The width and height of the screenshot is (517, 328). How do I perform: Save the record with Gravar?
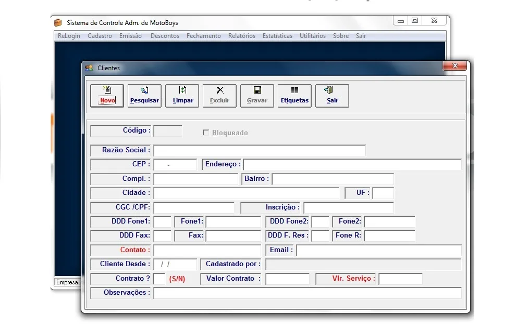[257, 96]
